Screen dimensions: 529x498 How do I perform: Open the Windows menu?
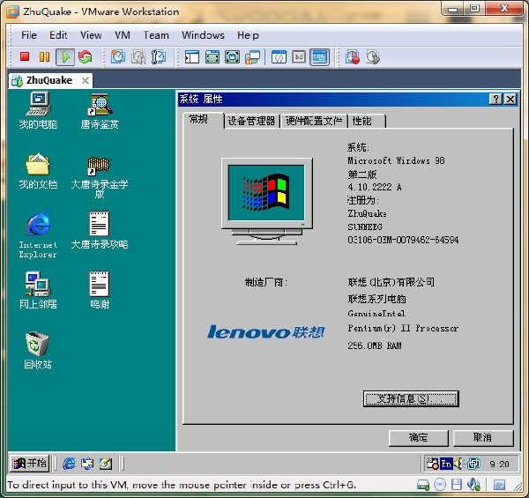coord(203,35)
